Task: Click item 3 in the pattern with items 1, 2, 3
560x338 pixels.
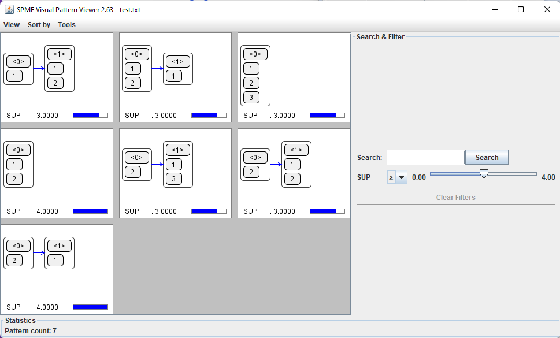Action: [x=251, y=97]
